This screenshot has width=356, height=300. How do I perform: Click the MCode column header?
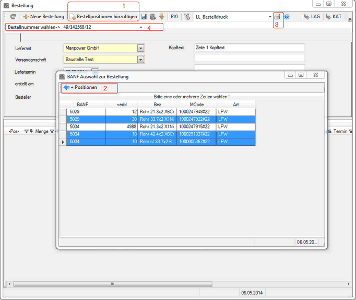coord(196,105)
